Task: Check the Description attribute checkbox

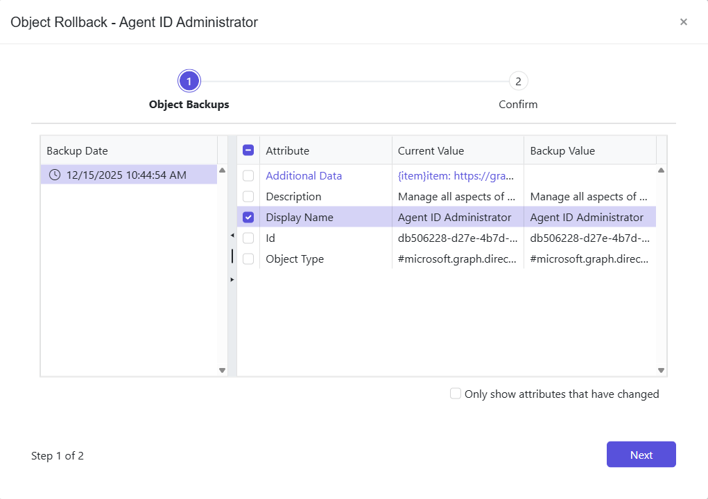Action: coord(248,196)
